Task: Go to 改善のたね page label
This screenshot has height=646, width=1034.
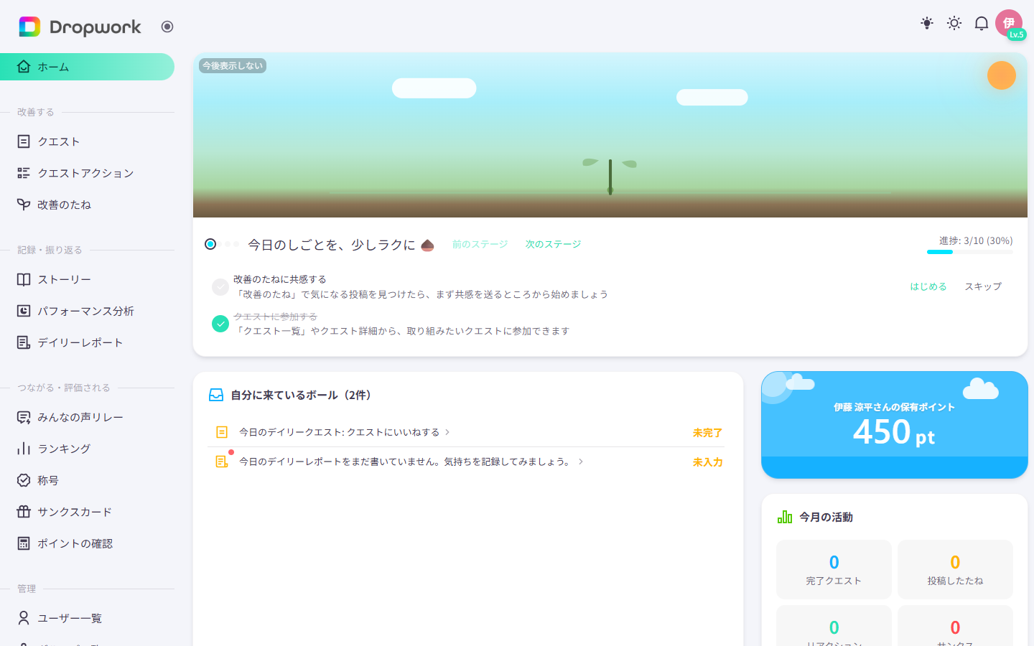Action: 64,205
